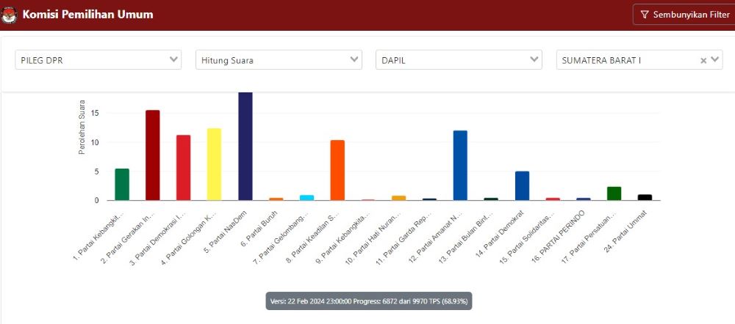Viewport: 735px width, 324px height.
Task: Click the funnel icon beside Sembunyikan Filter
Action: 645,15
